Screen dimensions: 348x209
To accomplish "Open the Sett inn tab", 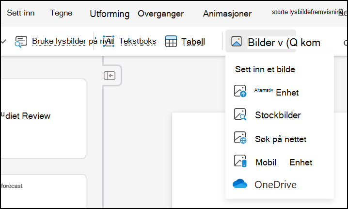I will (21, 13).
